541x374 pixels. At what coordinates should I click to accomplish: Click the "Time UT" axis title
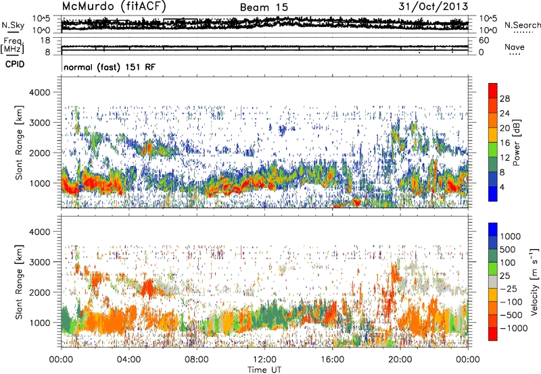click(x=264, y=369)
